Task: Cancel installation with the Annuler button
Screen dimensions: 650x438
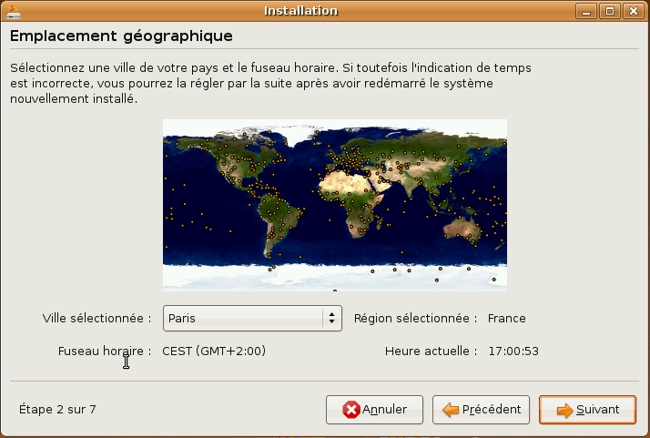Action: 374,410
